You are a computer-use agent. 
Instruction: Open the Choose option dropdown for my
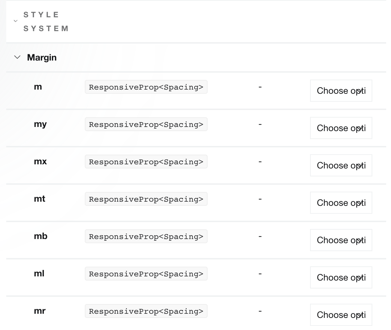coord(341,128)
